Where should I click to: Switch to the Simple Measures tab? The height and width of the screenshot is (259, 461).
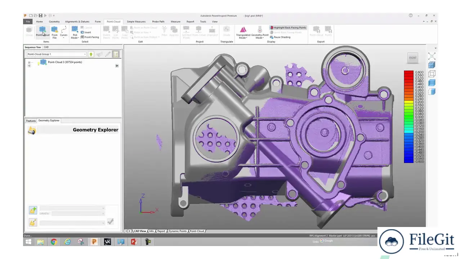136,22
